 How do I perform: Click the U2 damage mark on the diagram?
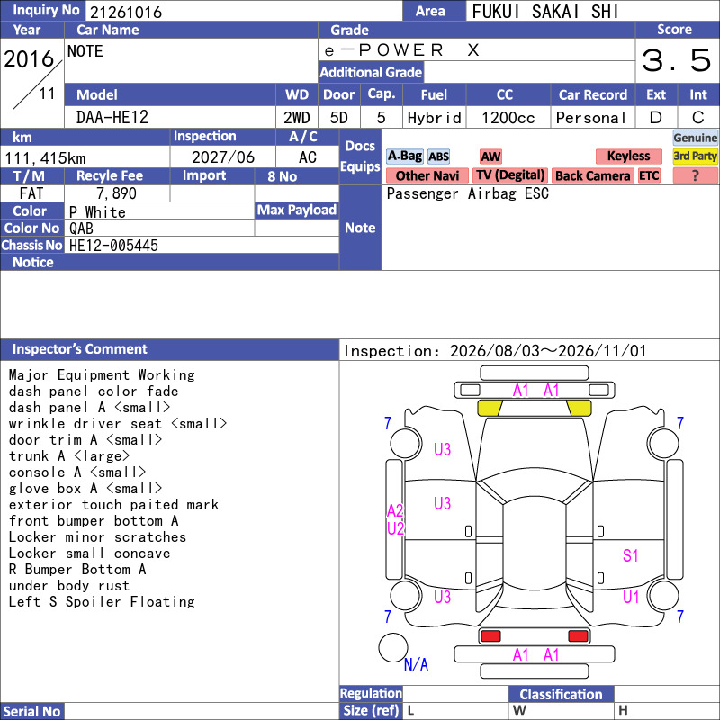tap(395, 528)
